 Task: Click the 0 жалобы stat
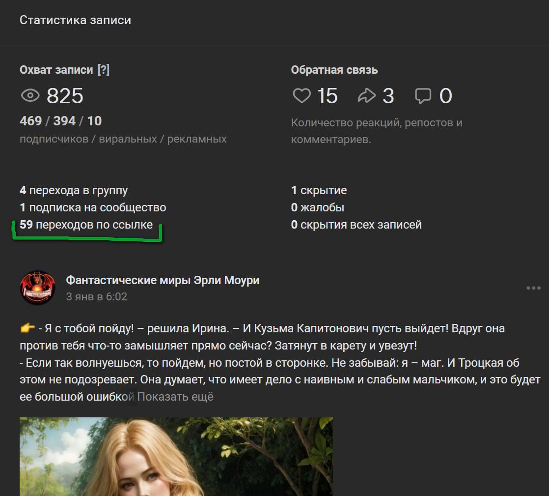click(x=317, y=207)
